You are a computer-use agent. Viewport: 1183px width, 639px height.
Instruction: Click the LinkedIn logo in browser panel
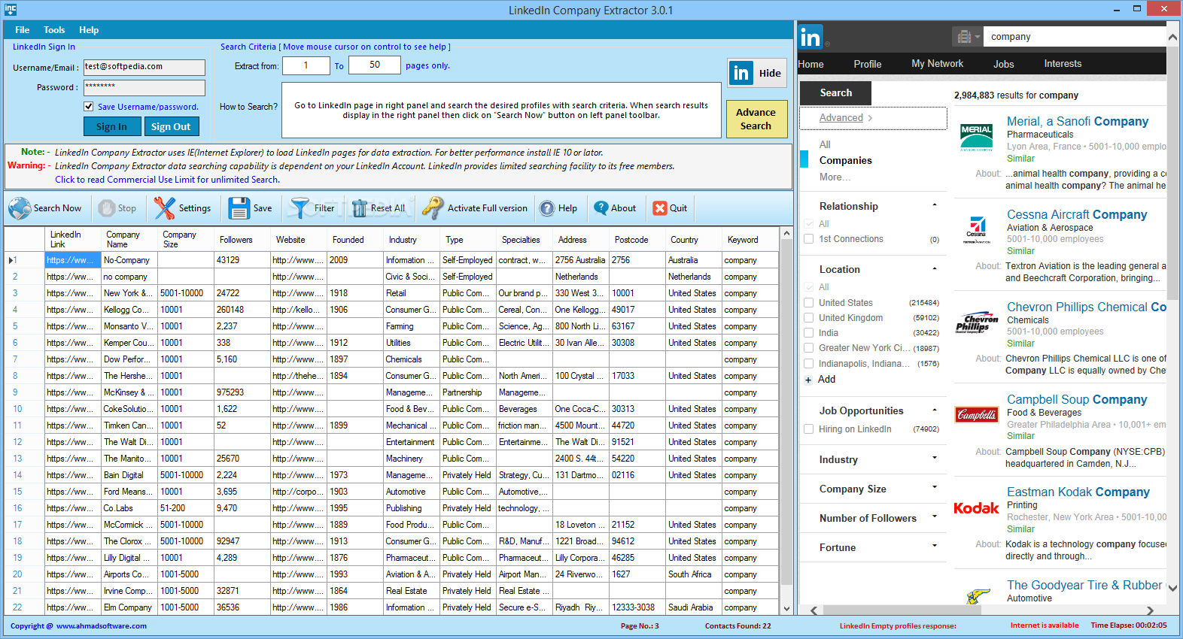point(811,37)
